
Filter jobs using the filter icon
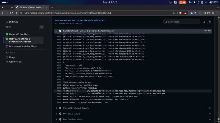pos(41,27)
